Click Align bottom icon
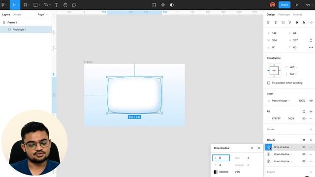Screen dimensions: 315x177 (x=304, y=23)
